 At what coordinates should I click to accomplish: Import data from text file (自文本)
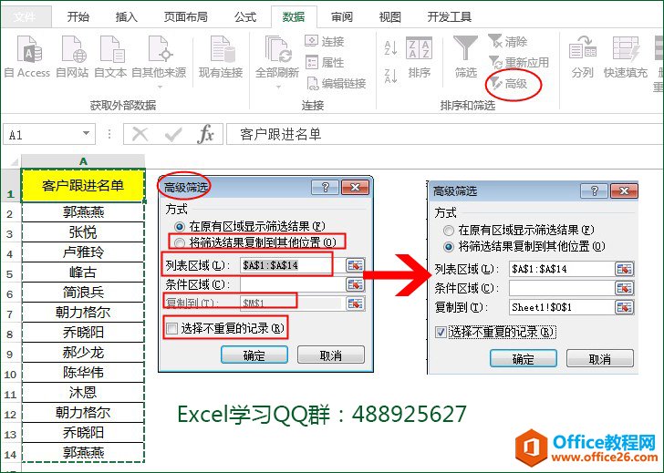point(110,57)
